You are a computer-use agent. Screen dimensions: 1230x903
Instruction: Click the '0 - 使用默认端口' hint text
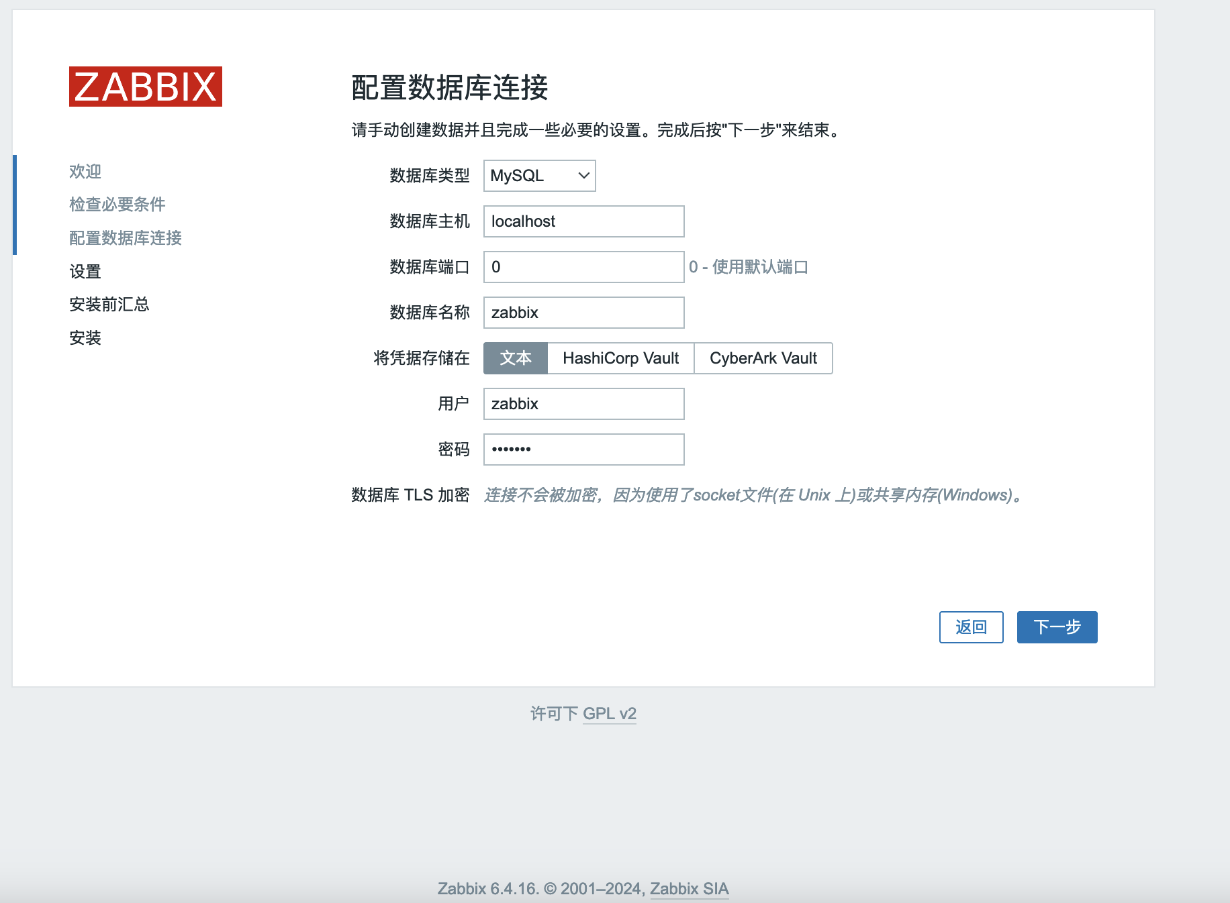pos(749,267)
